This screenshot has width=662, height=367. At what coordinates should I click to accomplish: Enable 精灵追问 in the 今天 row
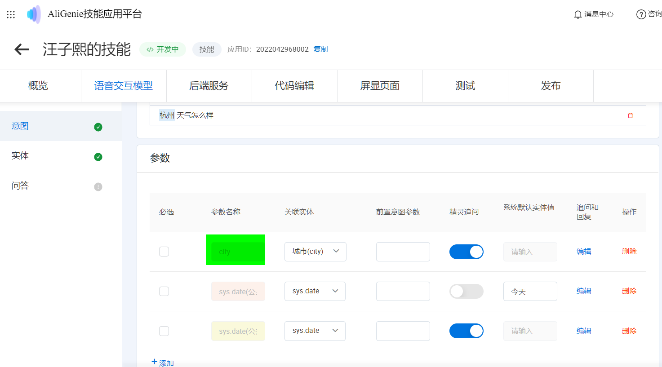[x=467, y=291]
